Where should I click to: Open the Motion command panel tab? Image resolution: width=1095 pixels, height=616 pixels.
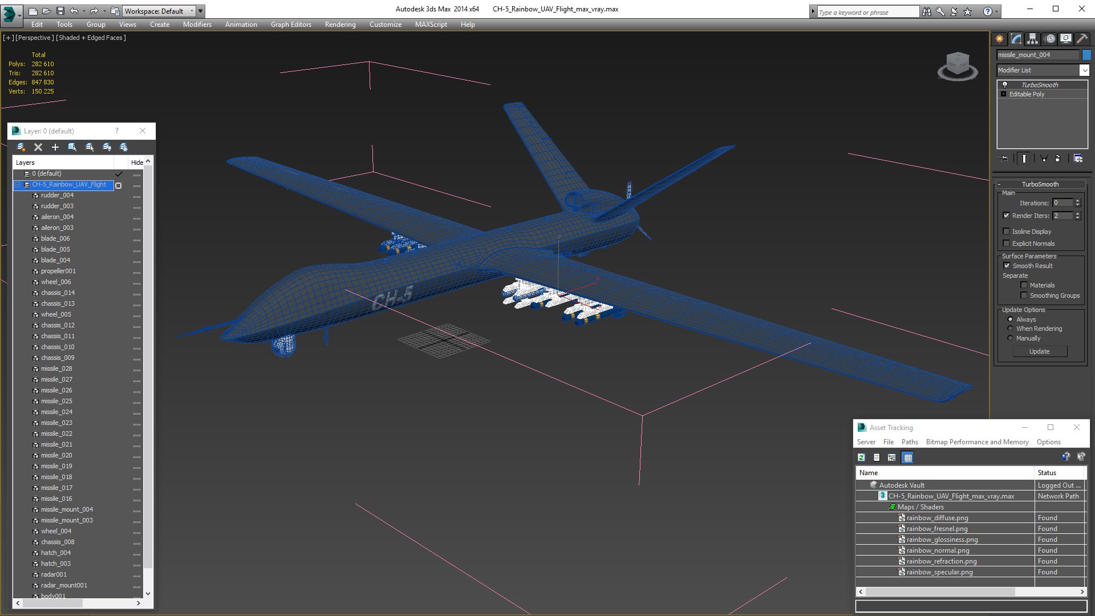[x=1050, y=39]
